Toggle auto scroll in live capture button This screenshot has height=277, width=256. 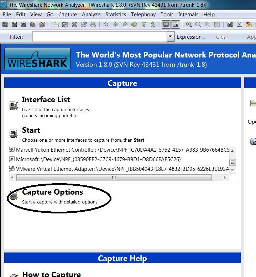(176, 25)
